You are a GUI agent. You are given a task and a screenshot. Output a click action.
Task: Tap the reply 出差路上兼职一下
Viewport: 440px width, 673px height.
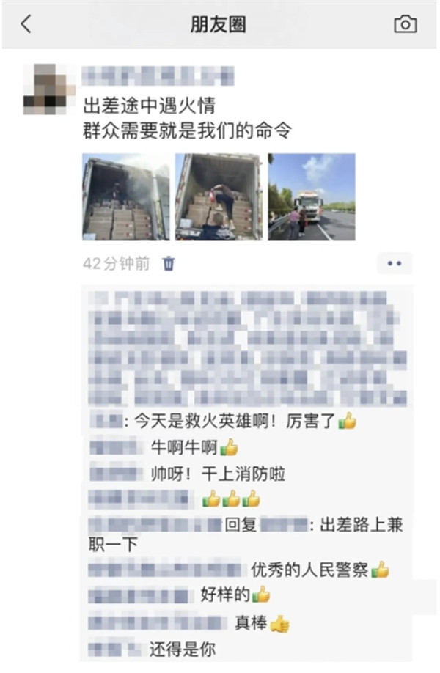point(246,534)
